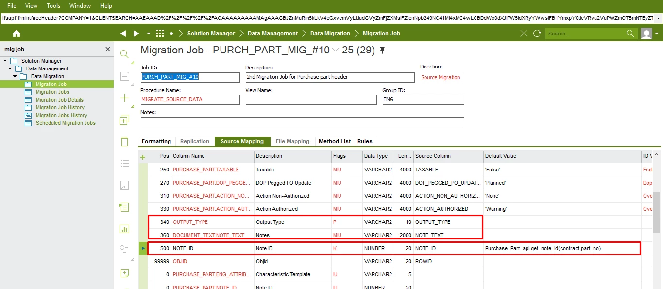Select the Source Mapping tab
Screen dimensions: 663x289
(x=242, y=141)
